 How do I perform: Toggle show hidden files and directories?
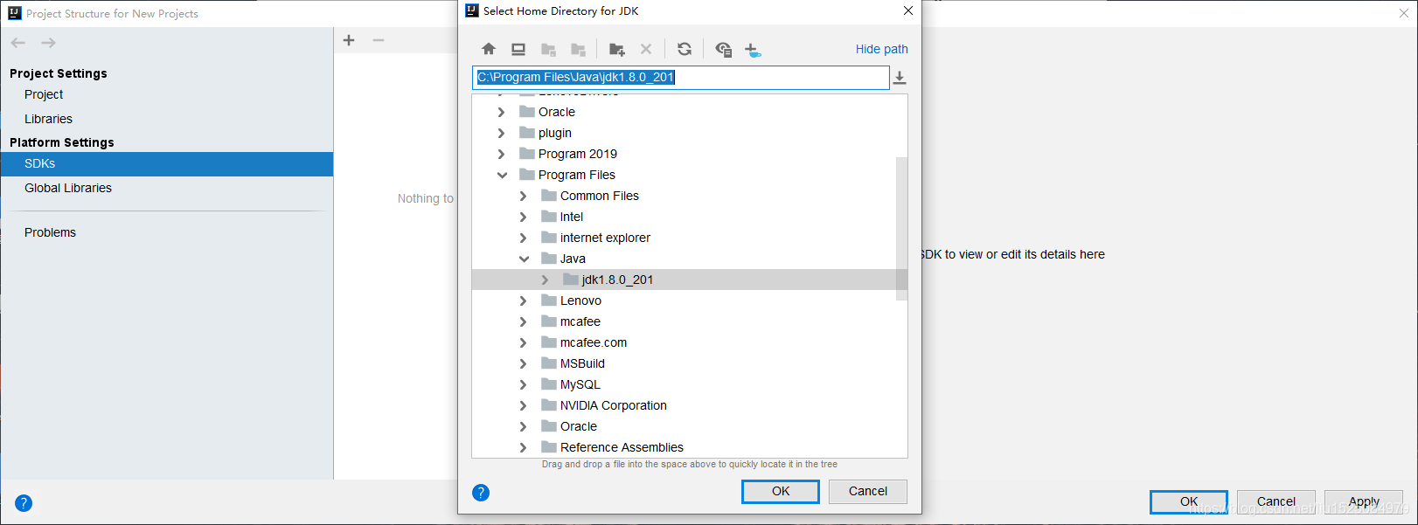pos(723,49)
